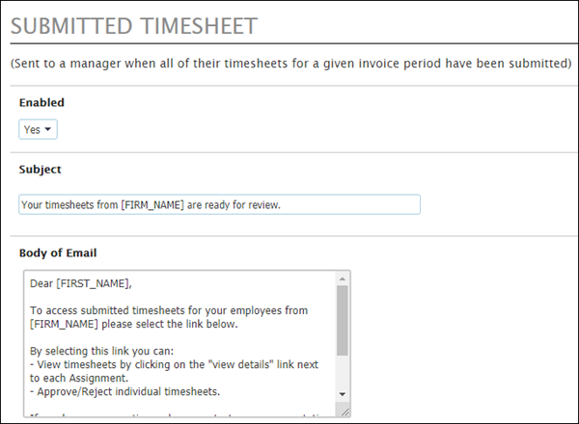Open the Enabled Yes dropdown
The height and width of the screenshot is (424, 579).
click(38, 129)
